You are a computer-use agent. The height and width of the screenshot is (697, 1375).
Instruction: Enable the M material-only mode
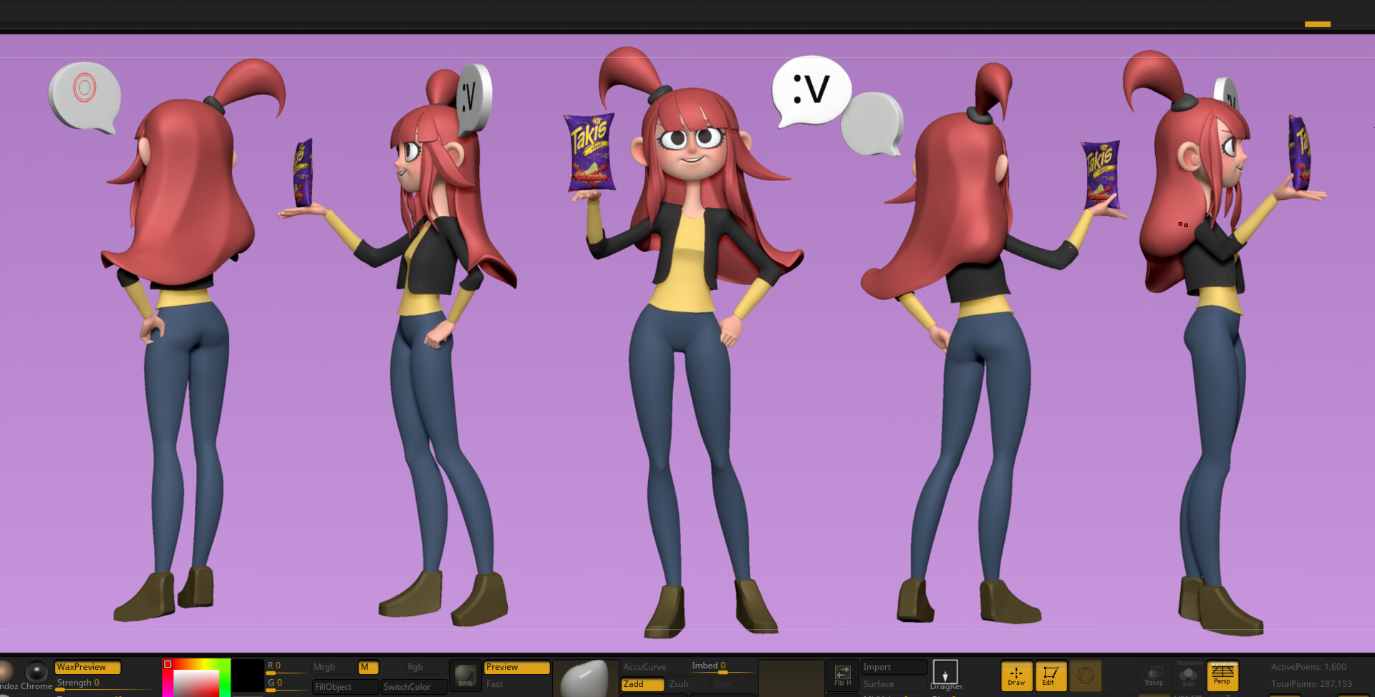[x=367, y=666]
